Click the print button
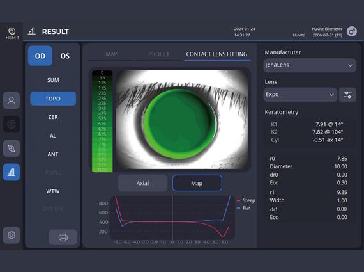The image size is (364, 272). (x=63, y=237)
